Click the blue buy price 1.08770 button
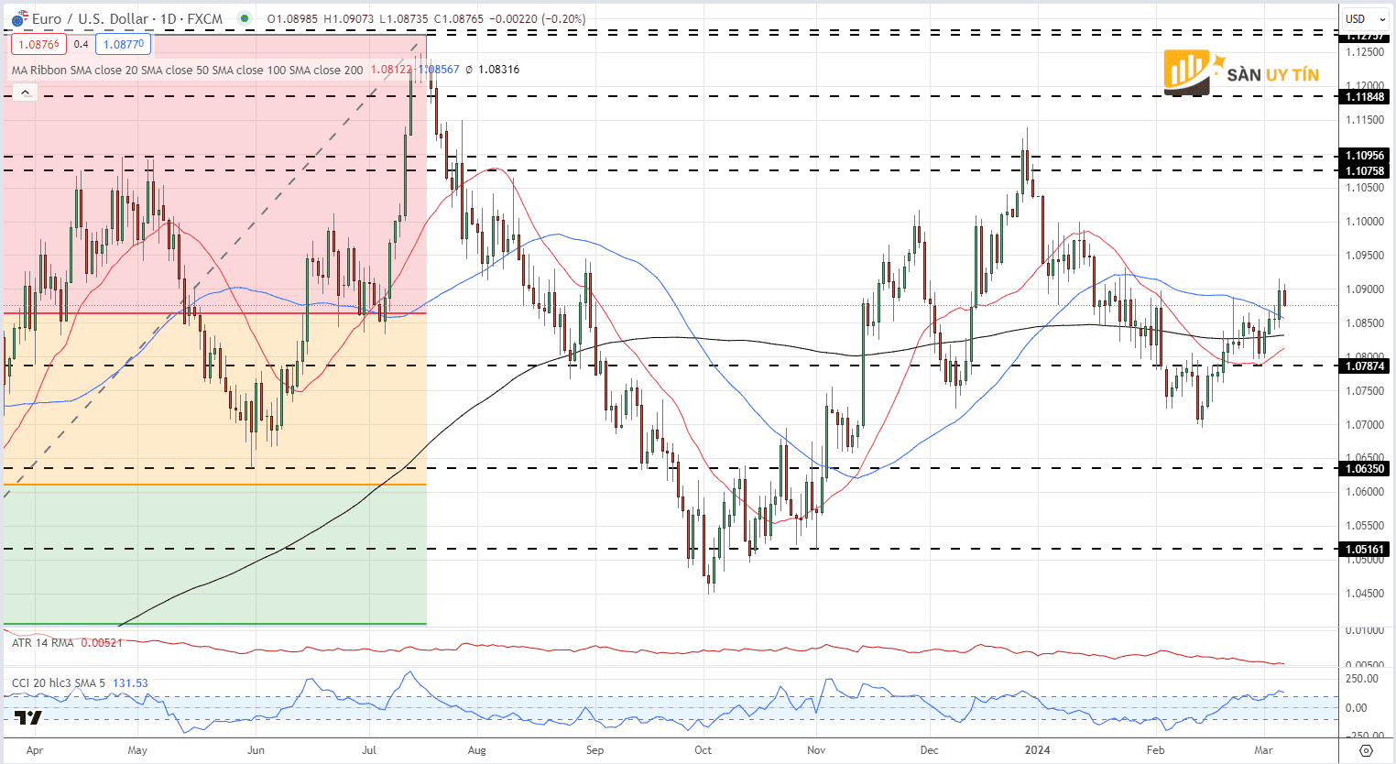The image size is (1396, 764). tap(123, 44)
